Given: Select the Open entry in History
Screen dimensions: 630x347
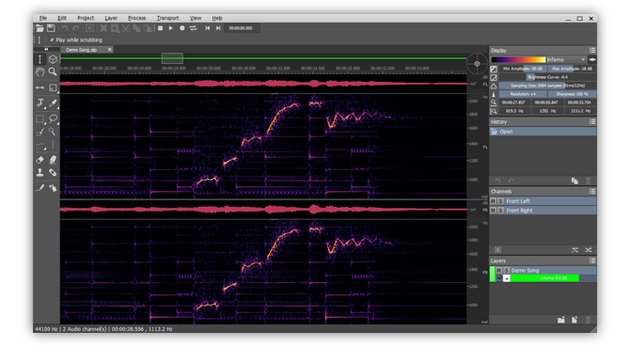Looking at the screenshot, I should point(543,132).
